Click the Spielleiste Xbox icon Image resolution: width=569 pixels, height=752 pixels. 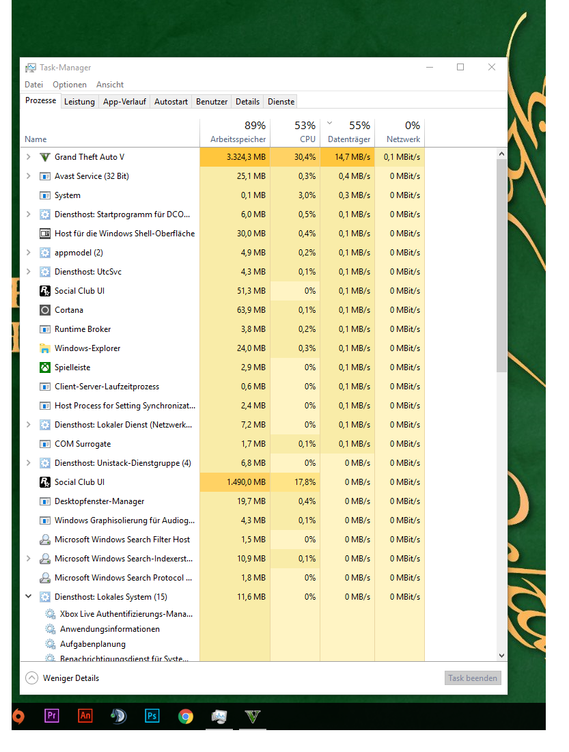44,368
